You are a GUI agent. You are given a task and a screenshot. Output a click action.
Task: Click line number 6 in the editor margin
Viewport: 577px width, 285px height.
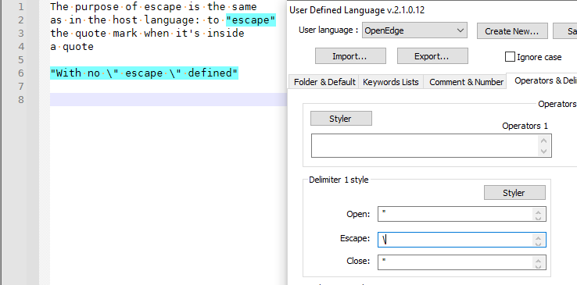20,73
